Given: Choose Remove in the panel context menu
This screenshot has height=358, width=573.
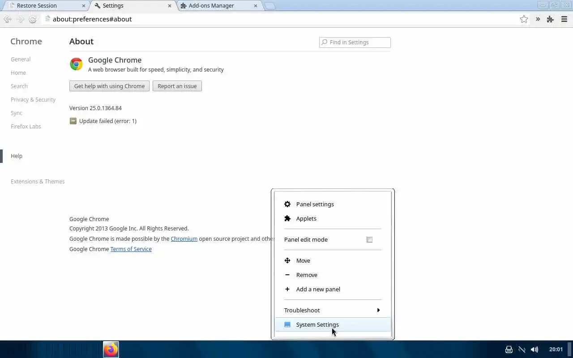Looking at the screenshot, I should (333, 275).
